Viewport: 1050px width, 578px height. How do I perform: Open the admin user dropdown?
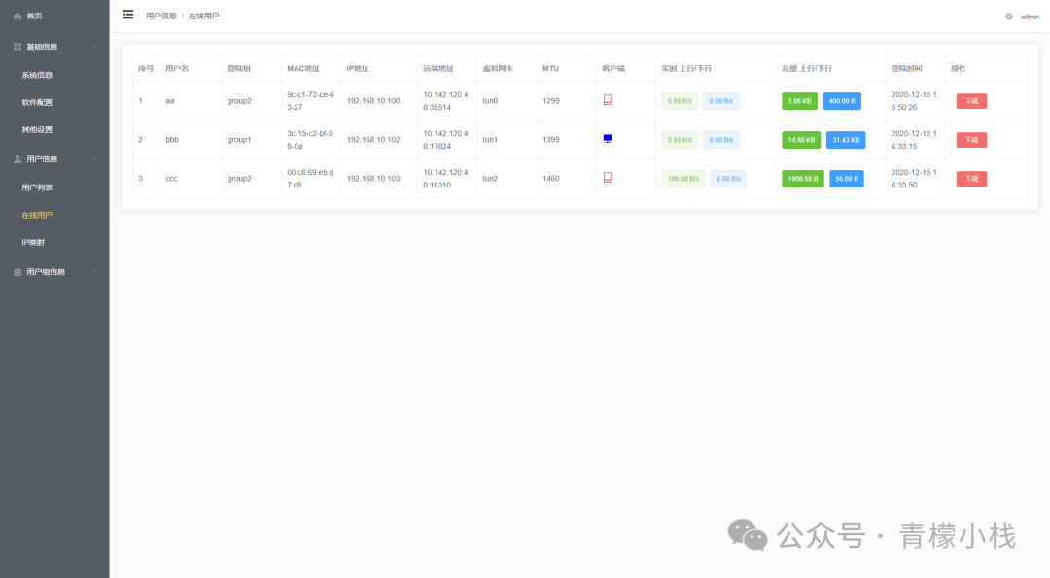(1030, 17)
